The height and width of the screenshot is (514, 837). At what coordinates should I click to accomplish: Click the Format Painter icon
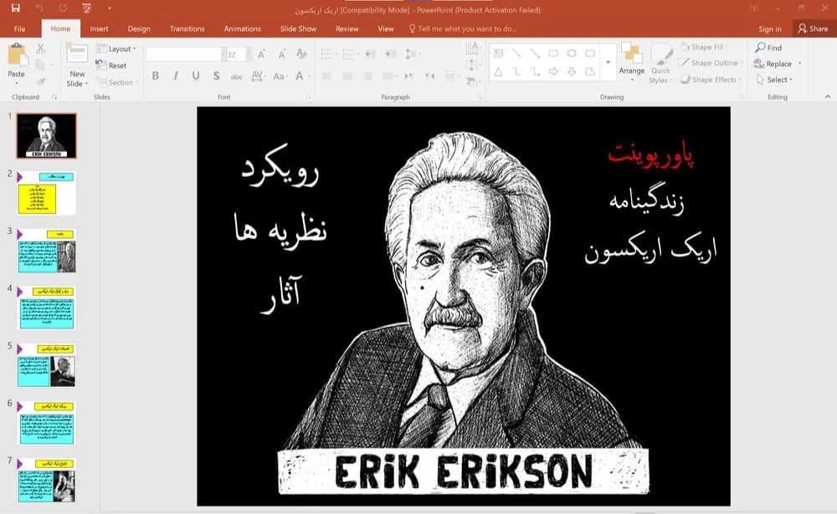40,82
